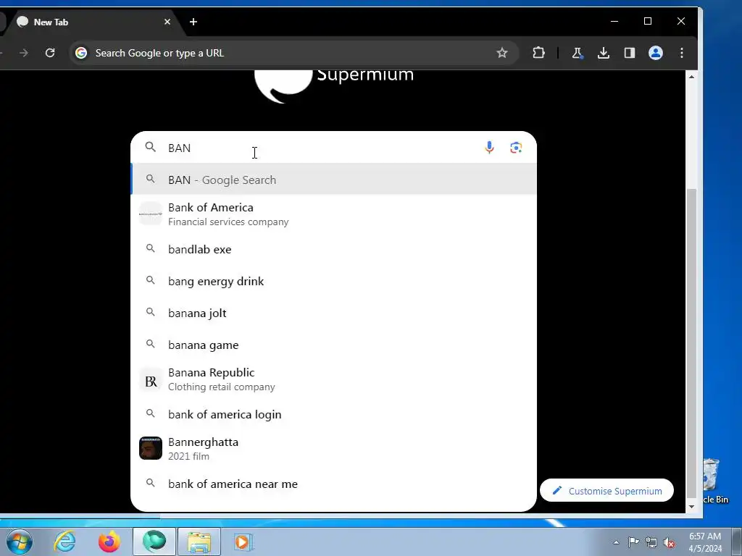742x556 pixels.
Task: Click the network tray icon
Action: pos(651,542)
